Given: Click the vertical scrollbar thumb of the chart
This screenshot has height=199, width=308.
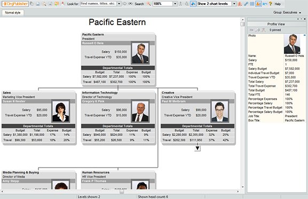Looking at the screenshot, I should (242, 24).
